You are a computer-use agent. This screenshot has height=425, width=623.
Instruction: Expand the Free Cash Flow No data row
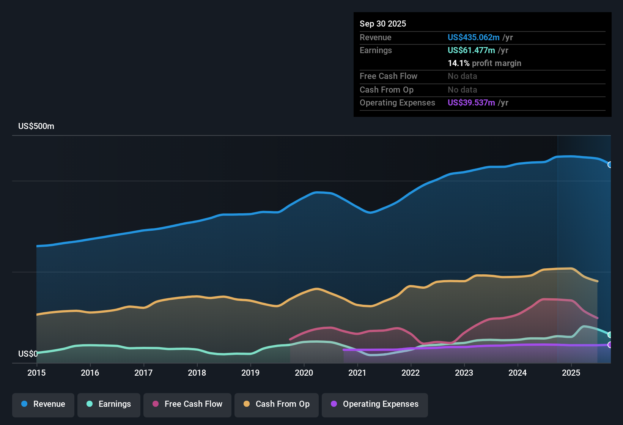[x=462, y=76]
